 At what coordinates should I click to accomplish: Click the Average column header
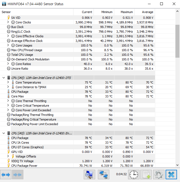(x=145, y=12)
